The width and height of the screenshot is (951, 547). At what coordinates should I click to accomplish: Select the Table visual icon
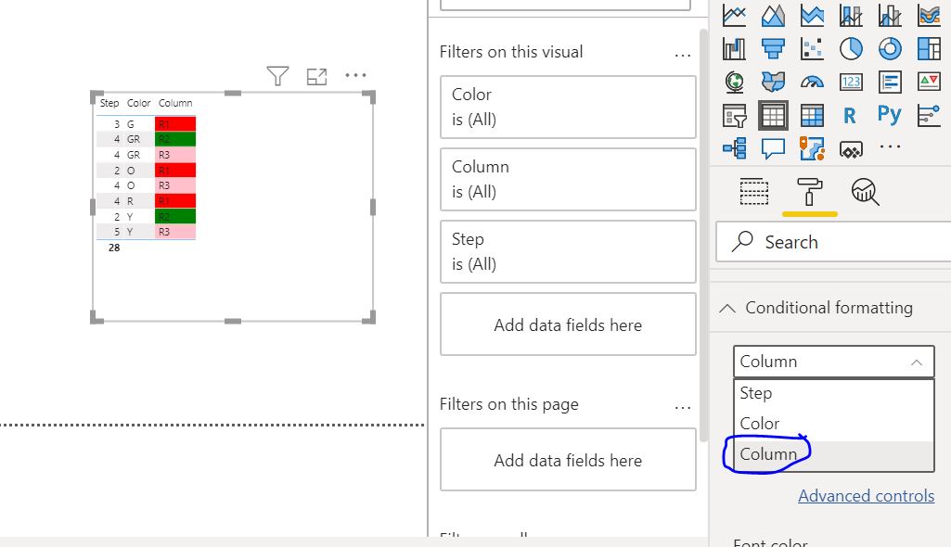point(773,115)
